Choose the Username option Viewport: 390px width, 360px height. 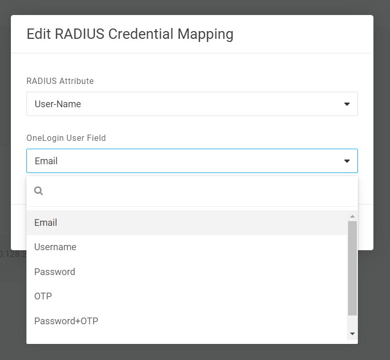coord(187,247)
